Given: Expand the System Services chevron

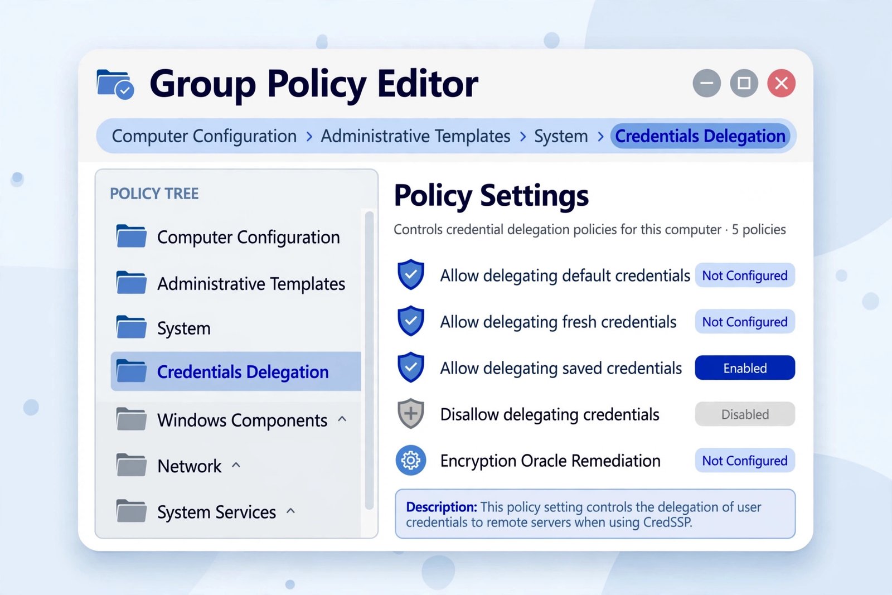Looking at the screenshot, I should [290, 510].
